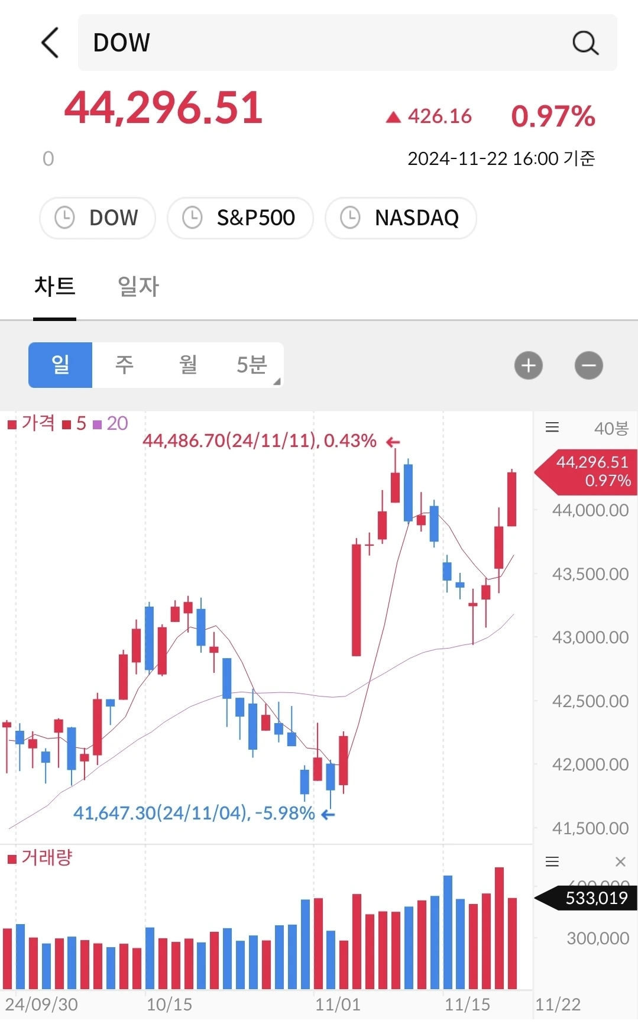The image size is (638, 1027).
Task: Open the 차트 tab
Action: (55, 287)
